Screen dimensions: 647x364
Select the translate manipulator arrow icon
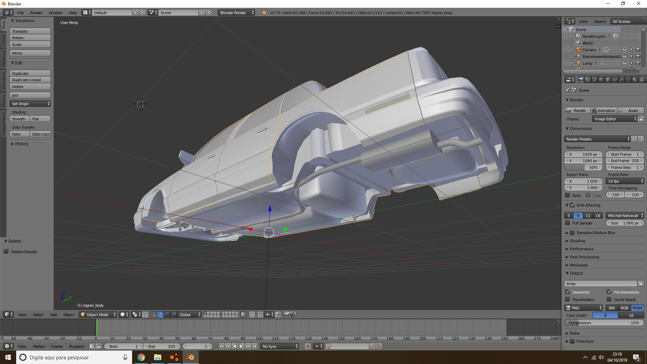pyautogui.click(x=160, y=314)
